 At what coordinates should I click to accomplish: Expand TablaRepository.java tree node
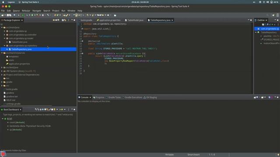point(7,49)
